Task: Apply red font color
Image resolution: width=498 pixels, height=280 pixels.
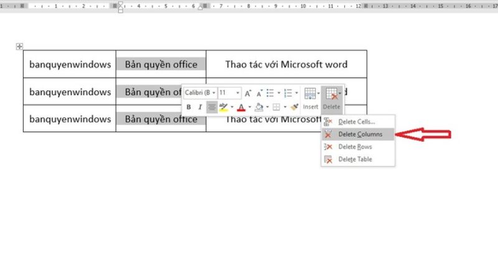Action: [x=242, y=107]
